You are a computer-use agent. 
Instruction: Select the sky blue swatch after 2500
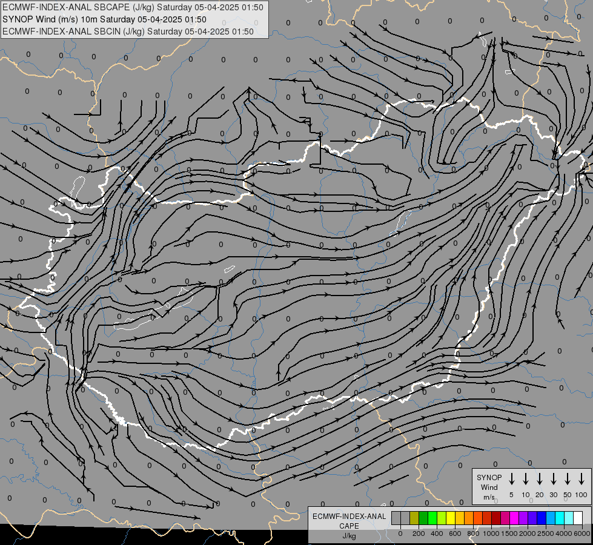(551, 518)
